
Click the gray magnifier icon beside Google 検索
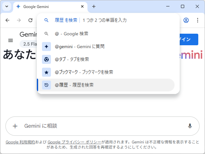[x=46, y=34]
